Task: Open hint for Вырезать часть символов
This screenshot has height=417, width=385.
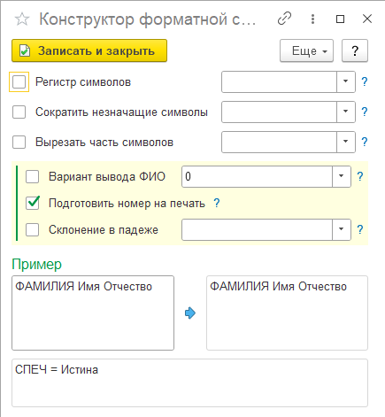Action: (x=365, y=142)
